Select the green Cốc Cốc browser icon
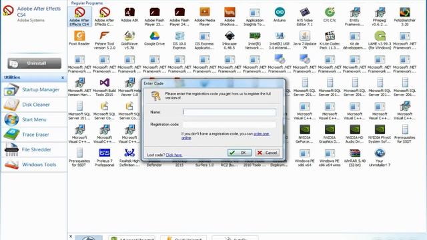The image size is (427, 240). 330,15
